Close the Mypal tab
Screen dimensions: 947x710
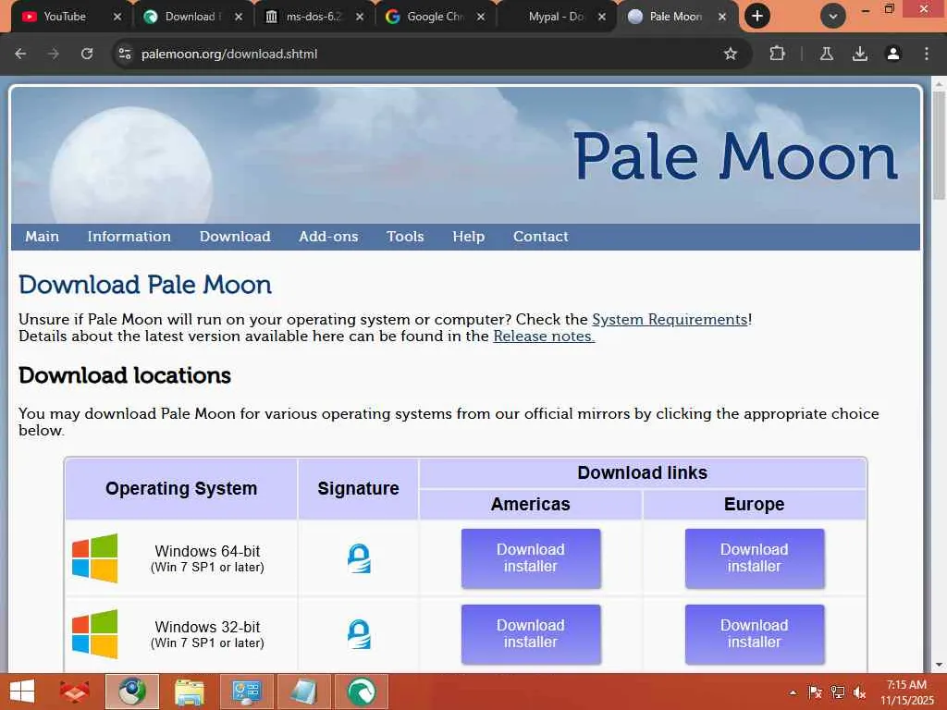(x=601, y=17)
